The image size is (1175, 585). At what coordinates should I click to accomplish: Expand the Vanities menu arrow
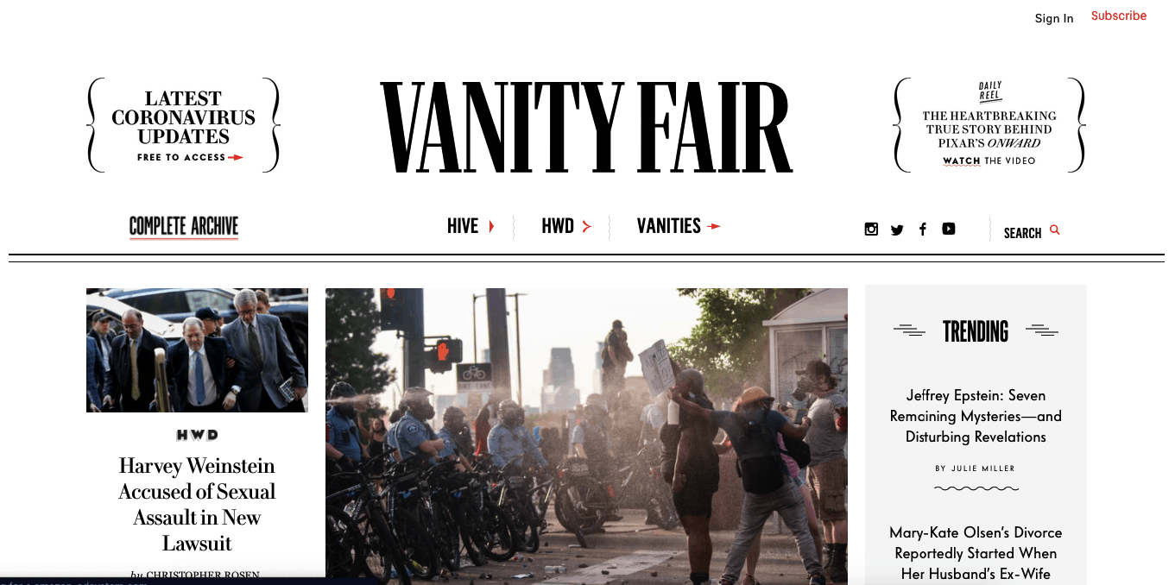[x=713, y=226]
